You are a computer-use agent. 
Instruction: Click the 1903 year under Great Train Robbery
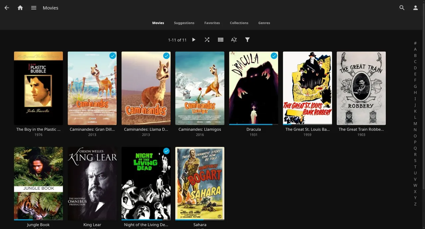pyautogui.click(x=361, y=135)
